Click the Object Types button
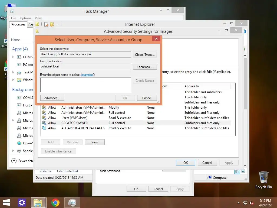This screenshot has width=277, height=208. coord(145,55)
